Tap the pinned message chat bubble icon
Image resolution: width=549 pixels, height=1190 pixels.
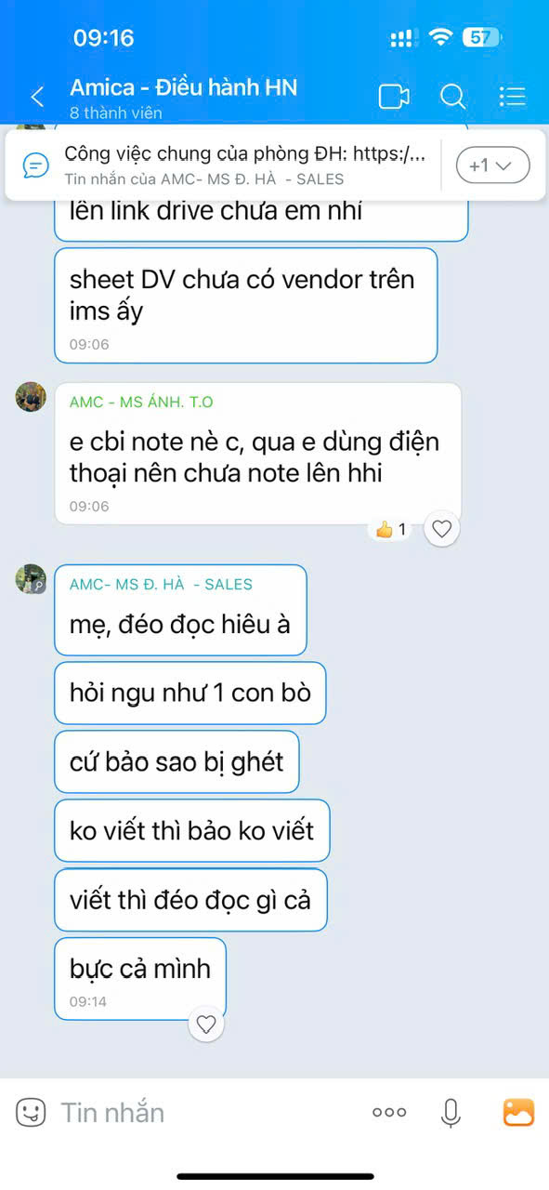tap(35, 166)
